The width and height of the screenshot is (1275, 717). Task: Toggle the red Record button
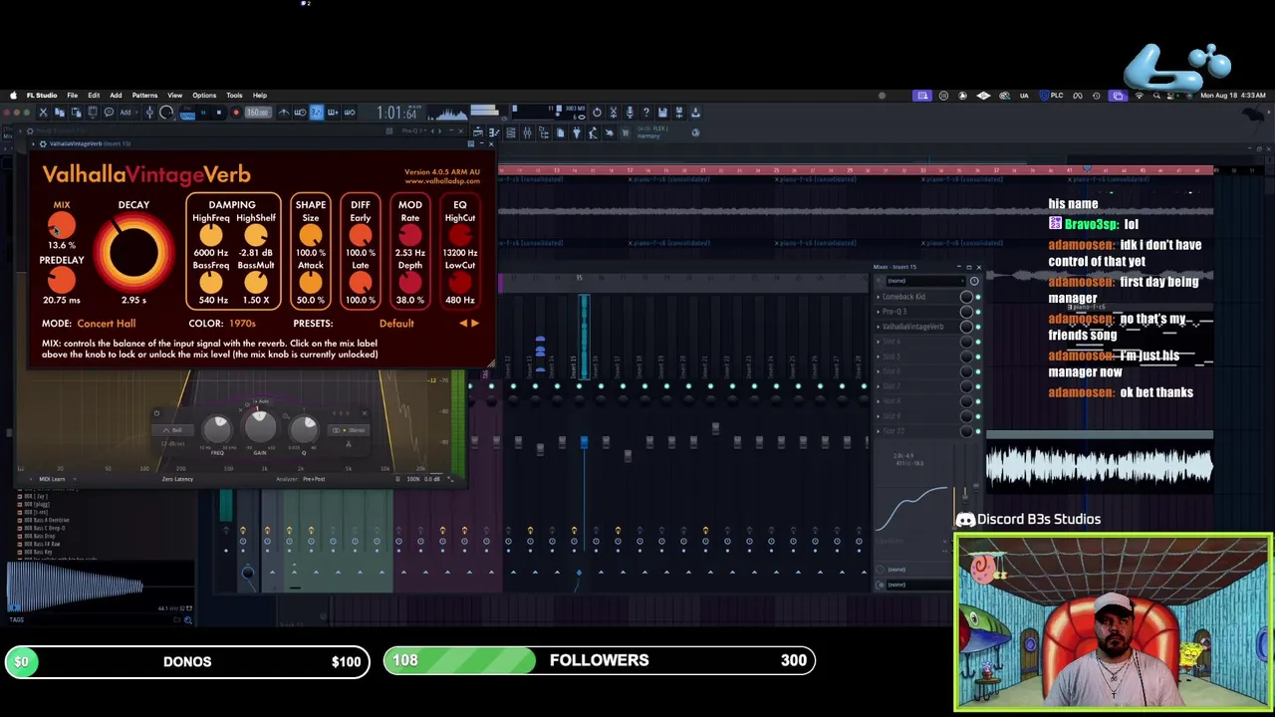(x=236, y=113)
